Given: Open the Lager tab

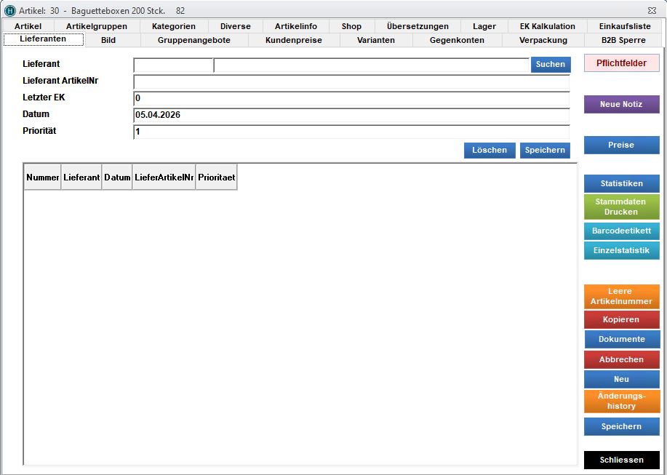Looking at the screenshot, I should click(484, 26).
